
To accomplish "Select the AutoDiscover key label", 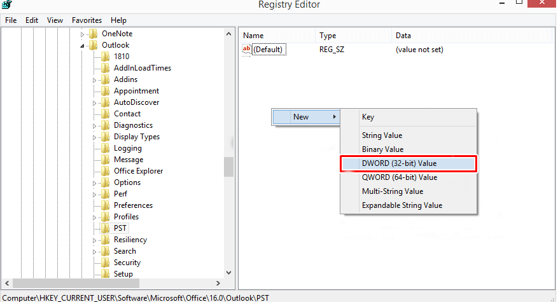I will (136, 102).
